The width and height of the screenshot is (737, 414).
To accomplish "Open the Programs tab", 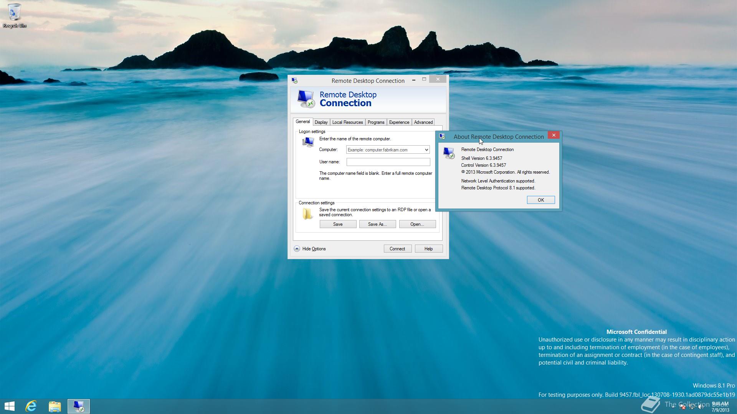I will [x=376, y=122].
